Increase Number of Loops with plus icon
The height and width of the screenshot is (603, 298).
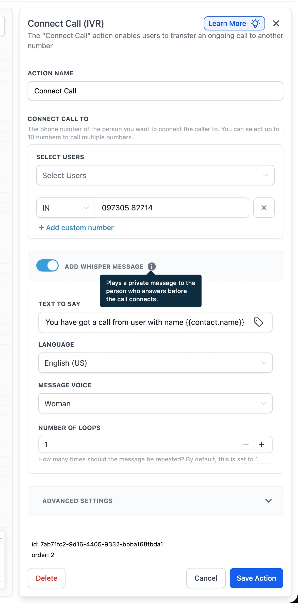(262, 444)
